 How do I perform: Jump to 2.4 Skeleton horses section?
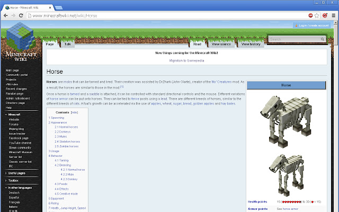coord(67,142)
